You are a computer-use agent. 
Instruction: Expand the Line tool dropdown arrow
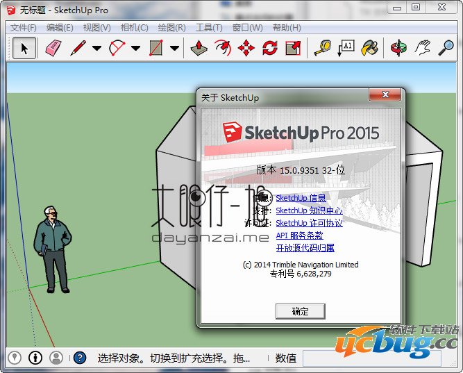96,48
